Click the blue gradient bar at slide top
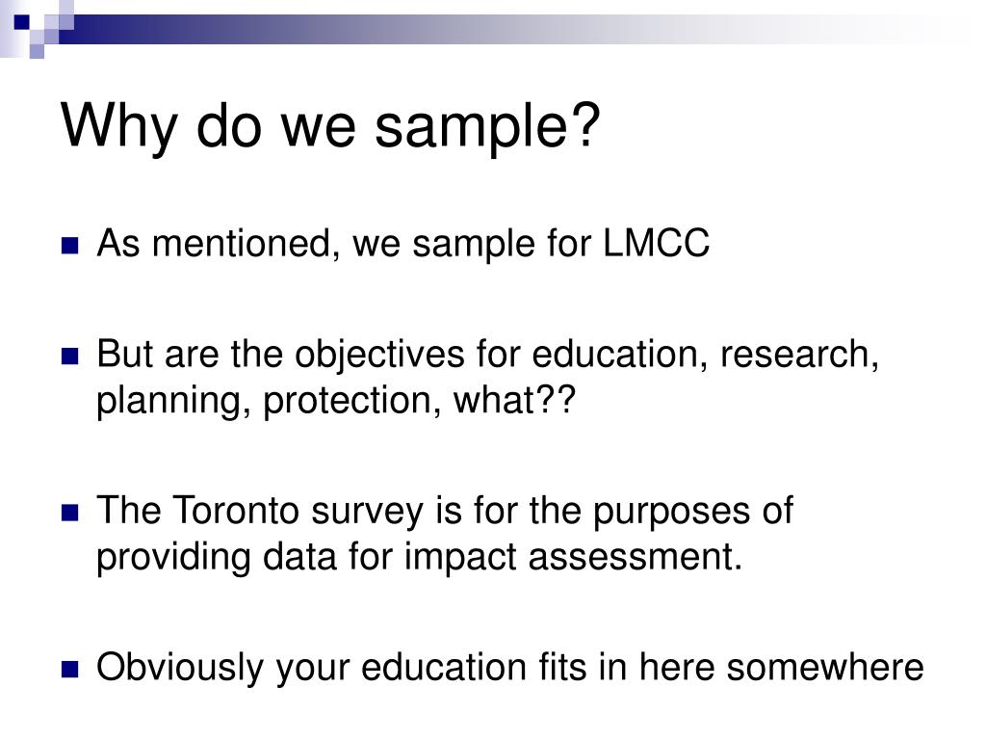 503,29
